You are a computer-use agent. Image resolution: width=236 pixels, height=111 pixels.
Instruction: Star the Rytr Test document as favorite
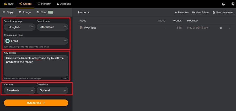pos(221,28)
